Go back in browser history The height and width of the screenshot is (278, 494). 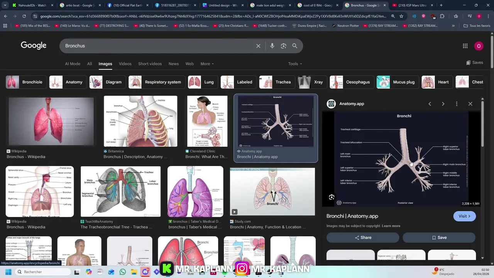point(5,16)
